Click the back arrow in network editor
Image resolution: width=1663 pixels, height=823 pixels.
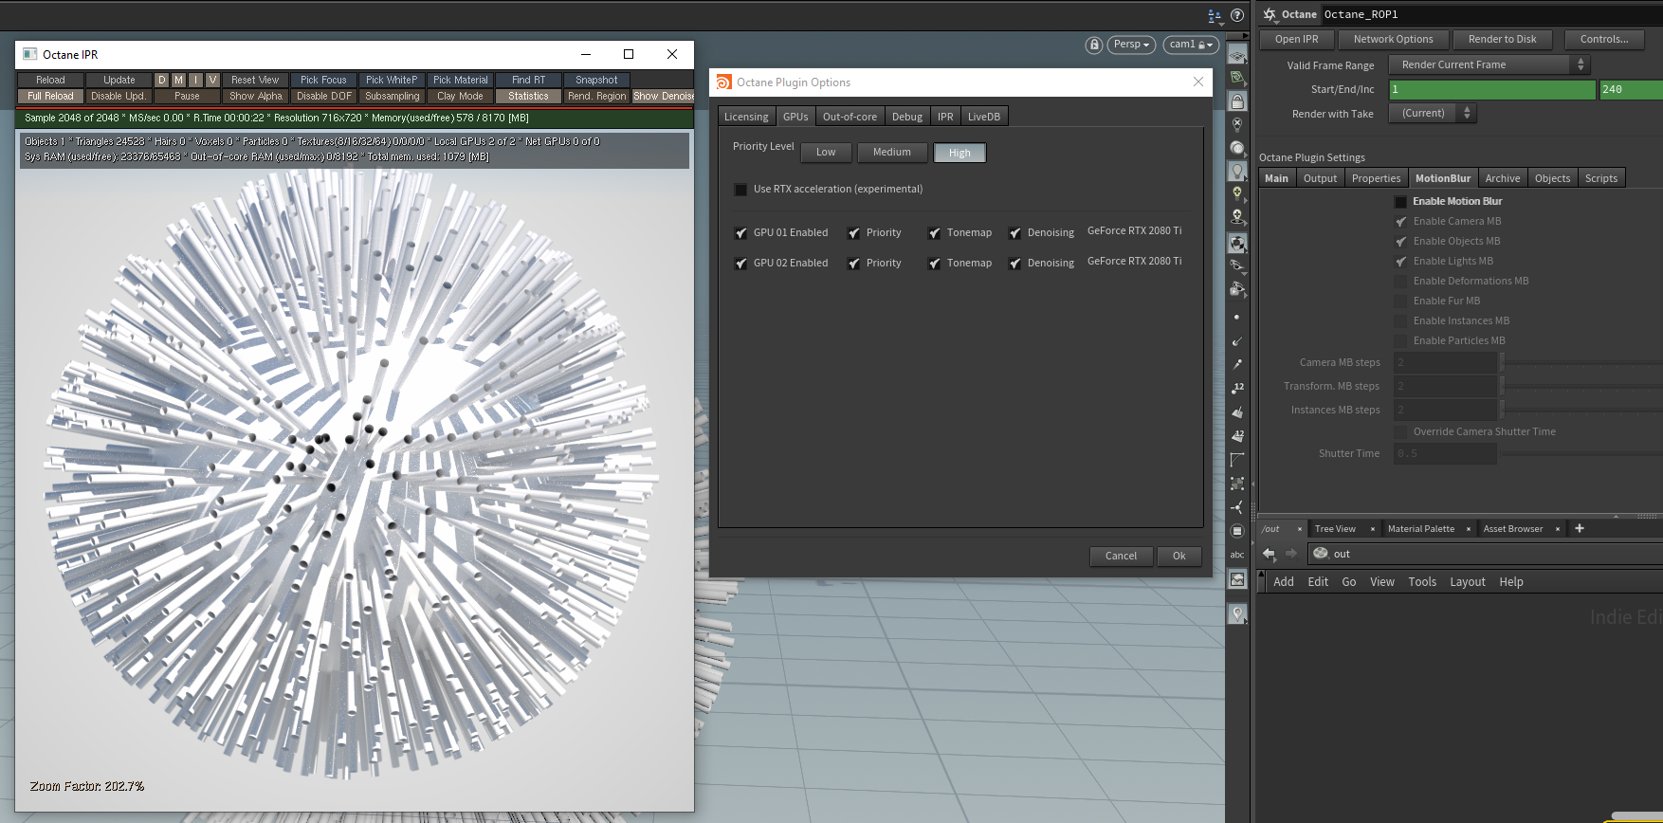tap(1270, 554)
